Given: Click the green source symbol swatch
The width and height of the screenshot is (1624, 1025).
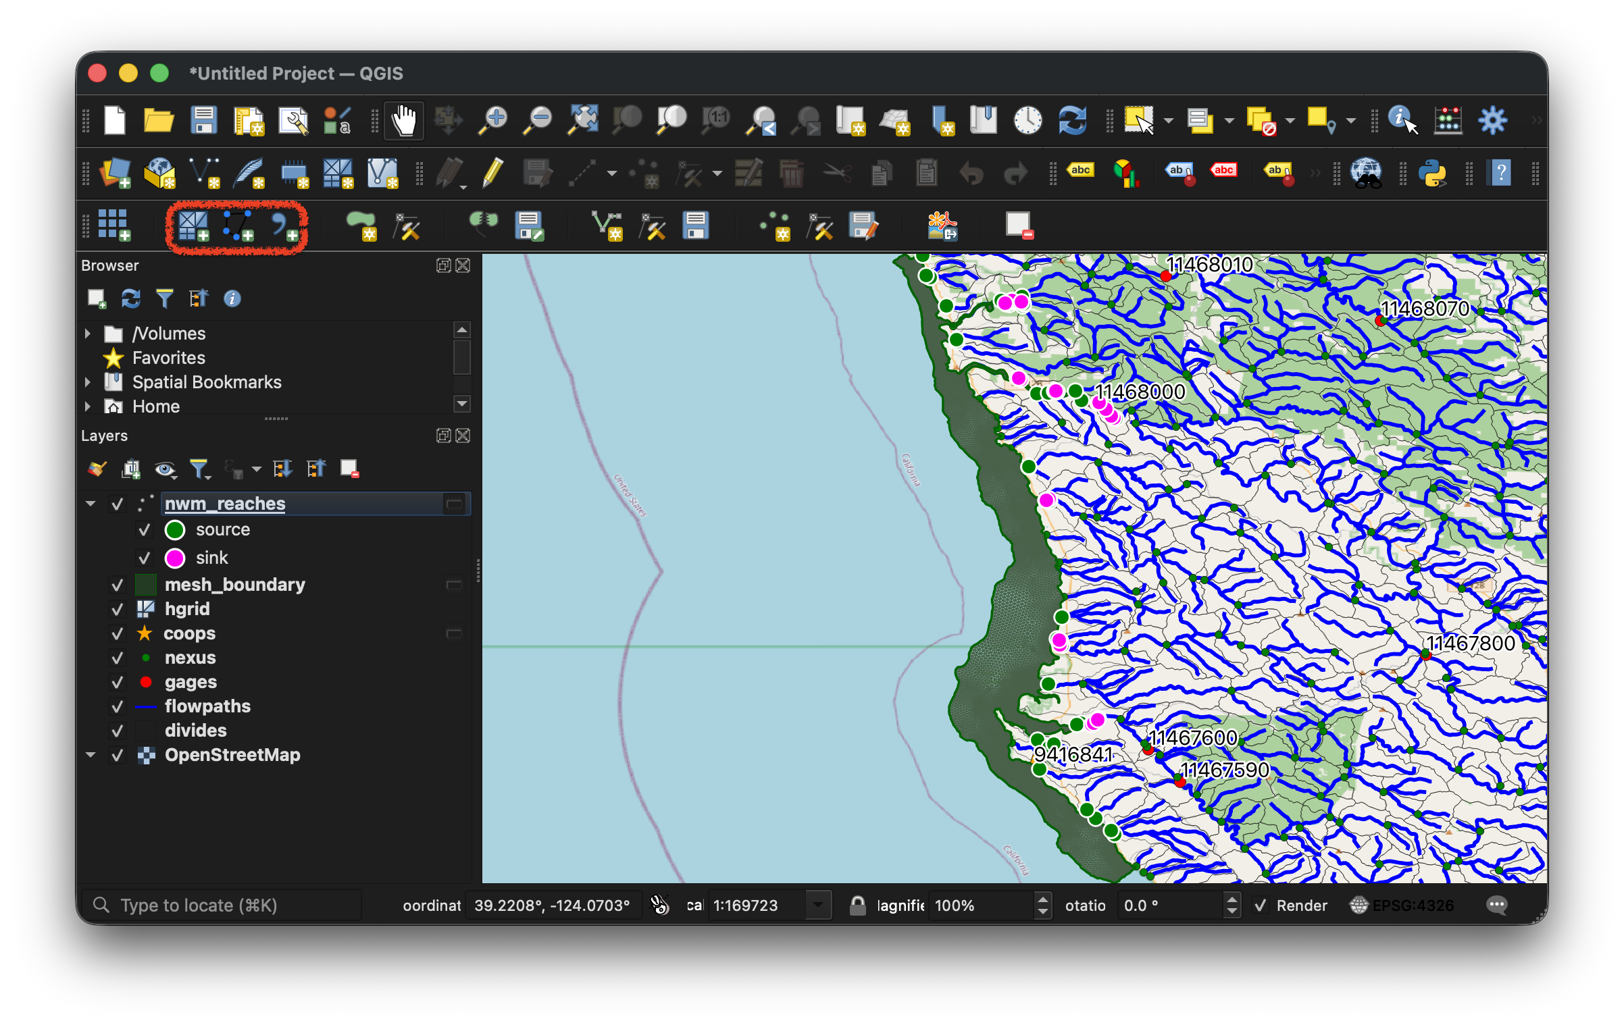Looking at the screenshot, I should 175,530.
